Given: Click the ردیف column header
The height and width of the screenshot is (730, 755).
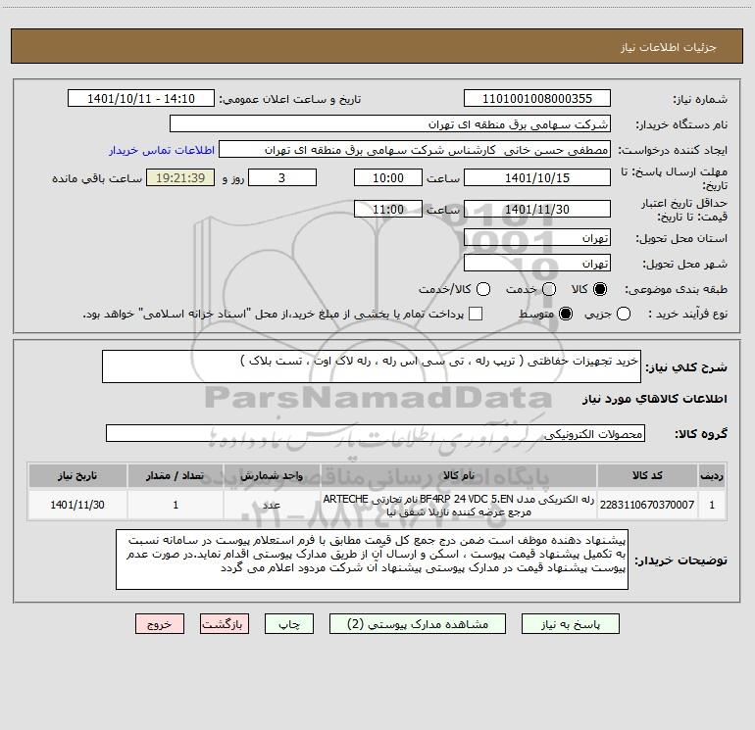Looking at the screenshot, I should [712, 475].
